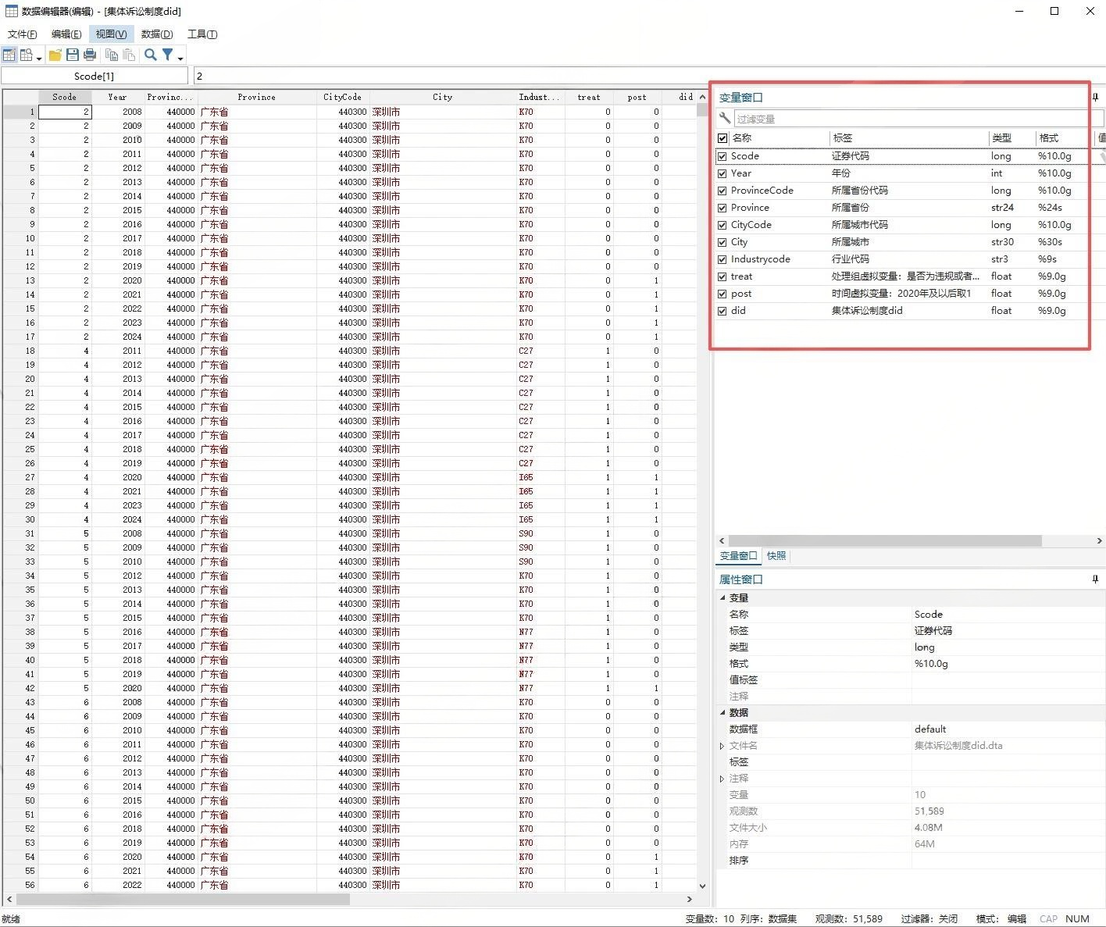1106x927 pixels.
Task: Toggle the treat variable checkbox
Action: [722, 276]
